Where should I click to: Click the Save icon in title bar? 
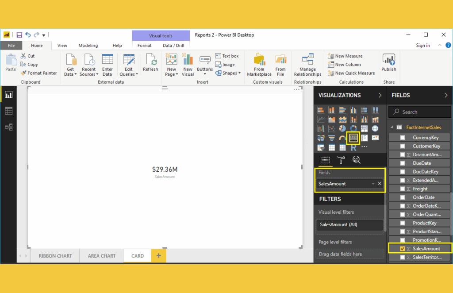click(19, 35)
